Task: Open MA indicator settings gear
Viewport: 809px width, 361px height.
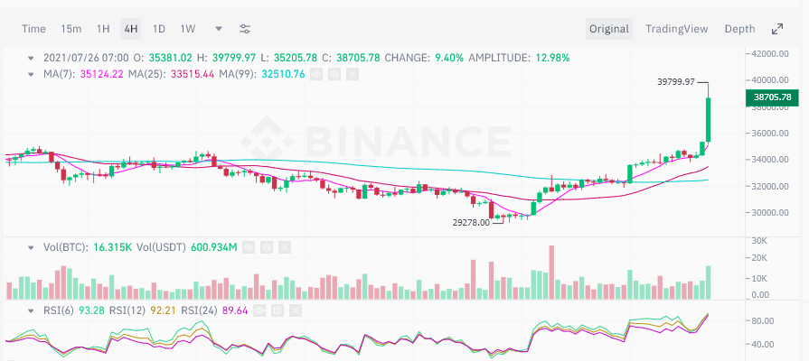Action: click(x=334, y=73)
